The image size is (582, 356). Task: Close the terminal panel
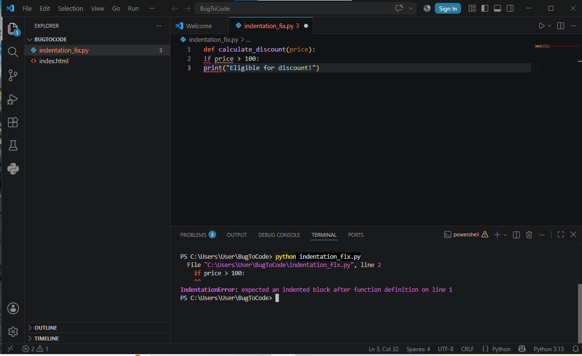tap(573, 234)
